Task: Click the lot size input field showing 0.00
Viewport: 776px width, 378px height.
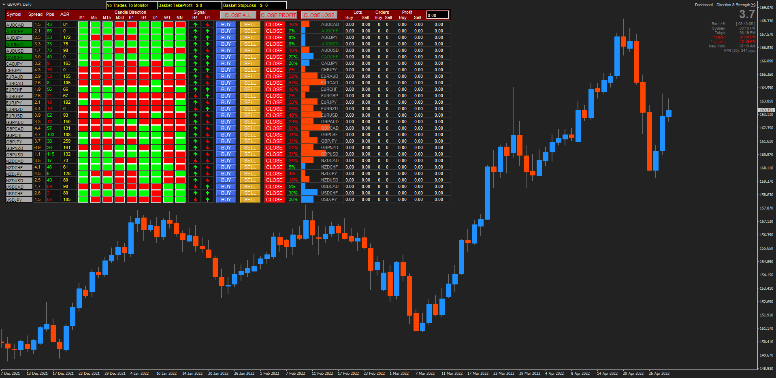Action: 437,15
